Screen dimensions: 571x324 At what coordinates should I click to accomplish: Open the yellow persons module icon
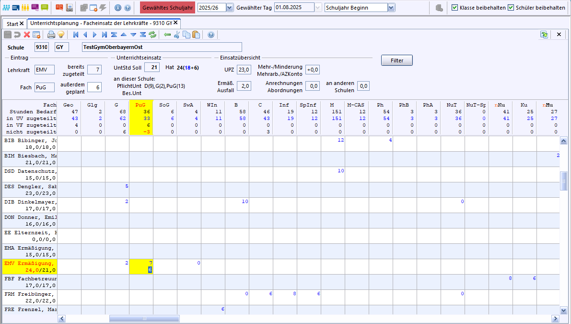coord(25,7)
